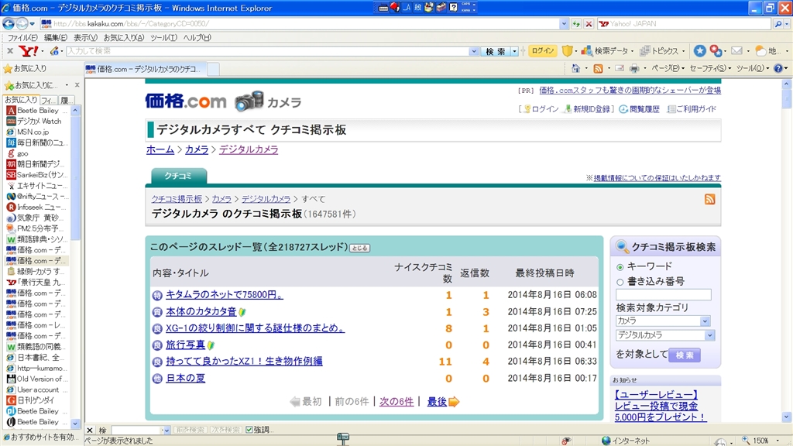Click the orange RSS icon on the kakaku page

(709, 199)
